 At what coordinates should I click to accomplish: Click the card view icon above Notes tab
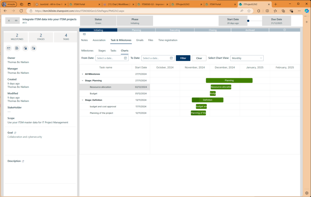(84, 34)
